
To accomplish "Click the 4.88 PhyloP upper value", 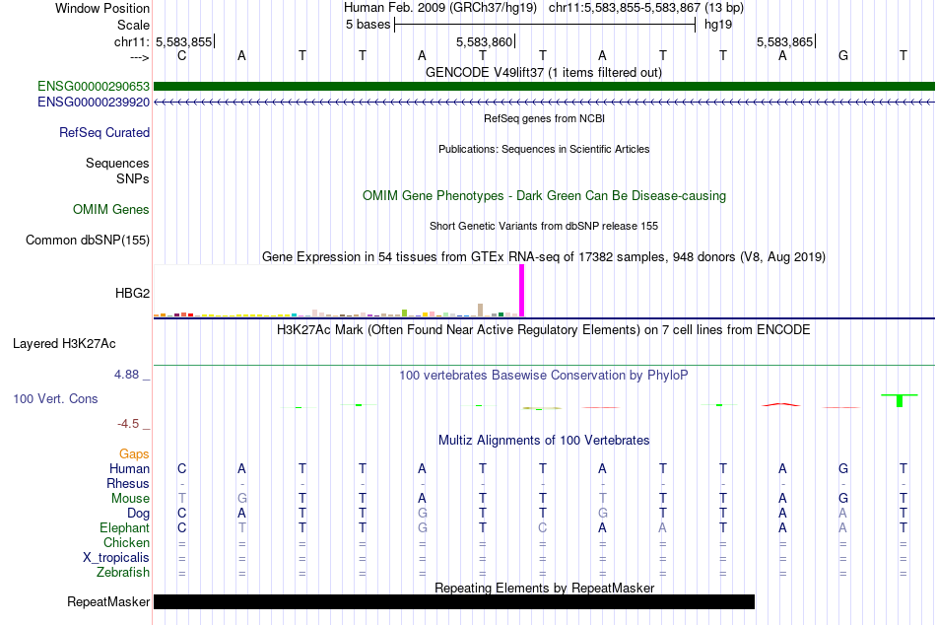I will (126, 375).
